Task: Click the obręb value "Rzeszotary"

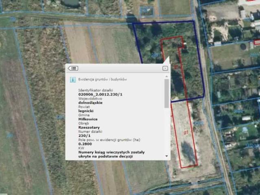Action: [89, 128]
